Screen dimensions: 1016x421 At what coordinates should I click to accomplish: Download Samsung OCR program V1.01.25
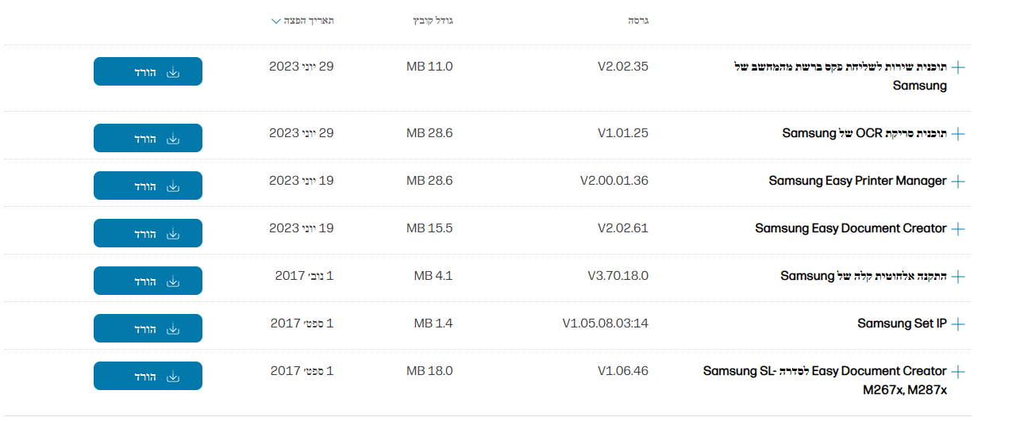point(148,138)
